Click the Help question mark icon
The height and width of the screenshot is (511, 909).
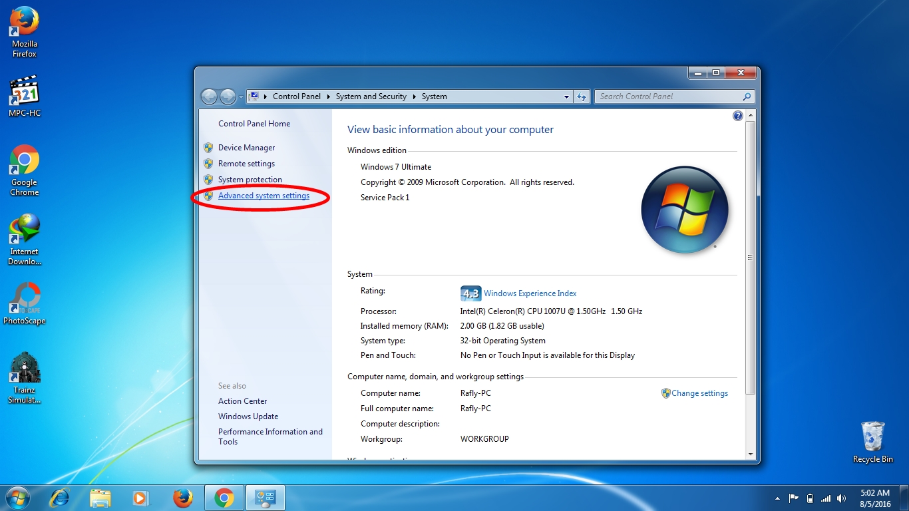click(737, 116)
